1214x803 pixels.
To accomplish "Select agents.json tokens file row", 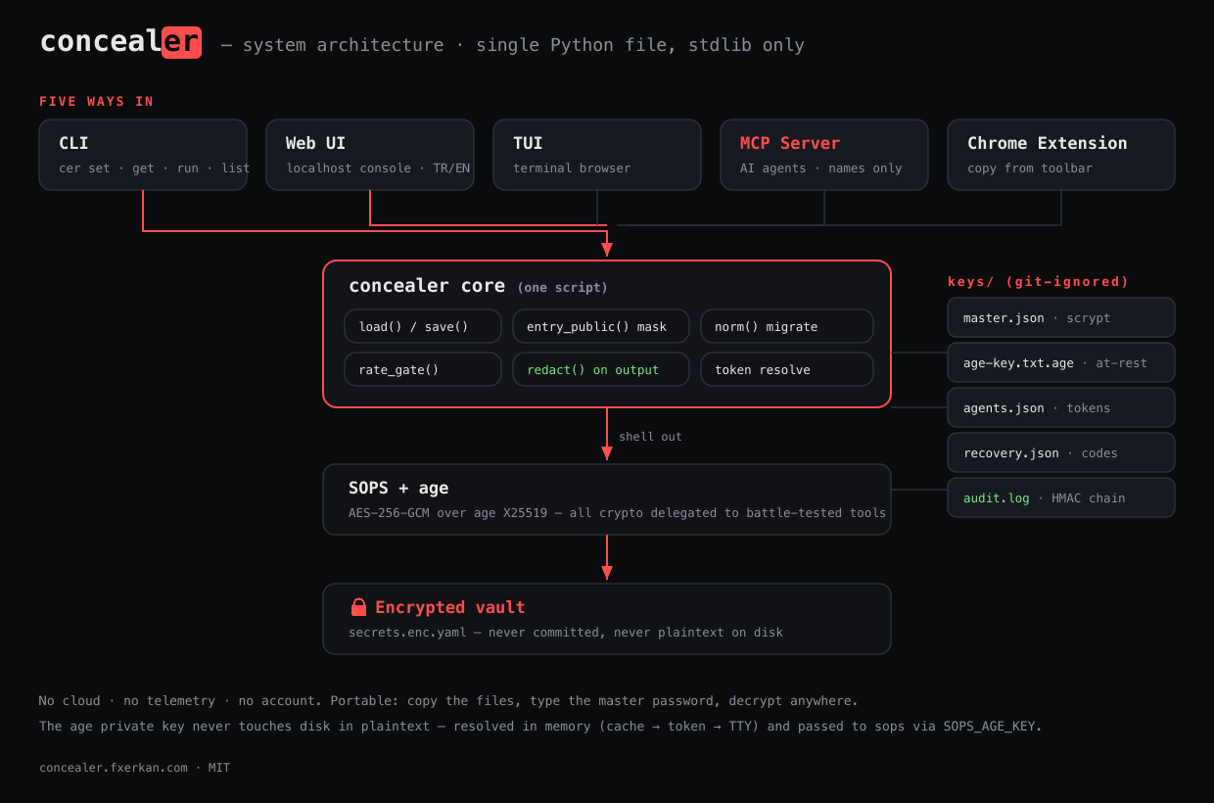I will [x=1061, y=407].
